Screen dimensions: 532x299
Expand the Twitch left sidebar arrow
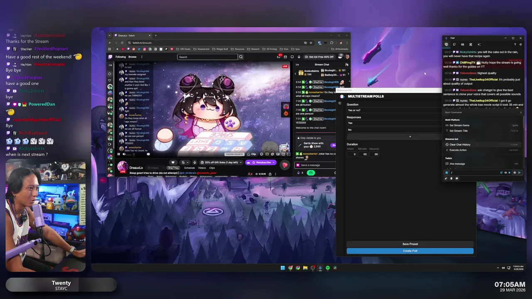tap(110, 65)
